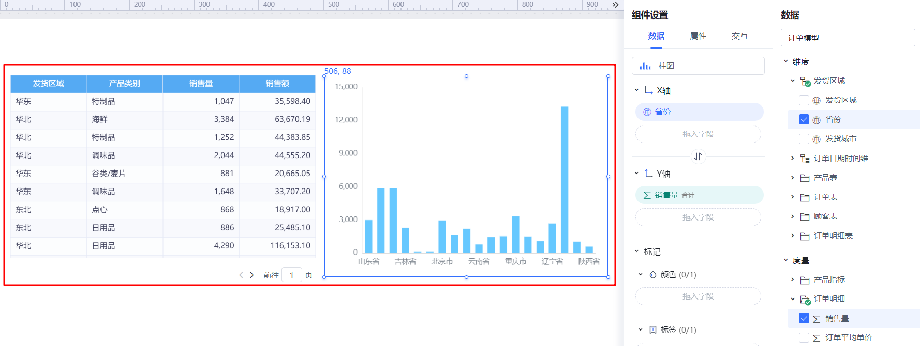The image size is (920, 346).
Task: Click the 发货区域 hierarchy icon in the dimension tree
Action: tap(805, 81)
